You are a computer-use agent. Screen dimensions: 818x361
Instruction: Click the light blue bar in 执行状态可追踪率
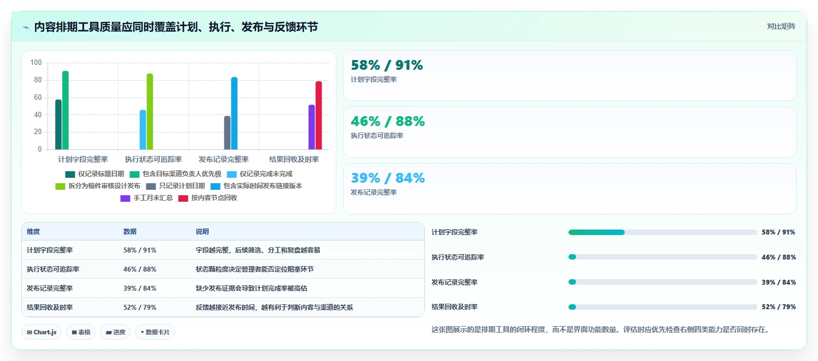pyautogui.click(x=143, y=130)
